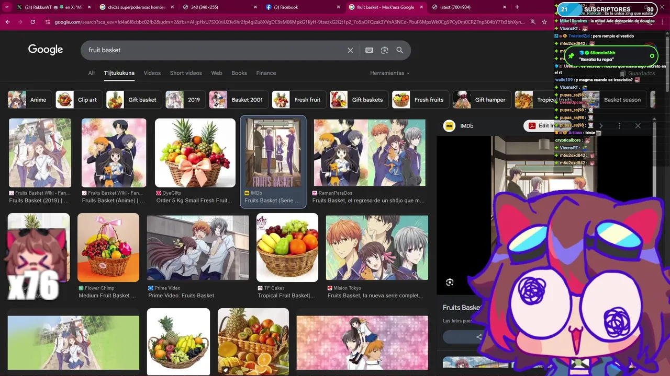Image resolution: width=670 pixels, height=376 pixels.
Task: Clear the search box with the X
Action: tap(350, 50)
